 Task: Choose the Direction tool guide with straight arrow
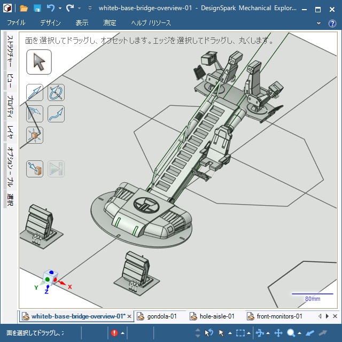pyautogui.click(x=35, y=92)
